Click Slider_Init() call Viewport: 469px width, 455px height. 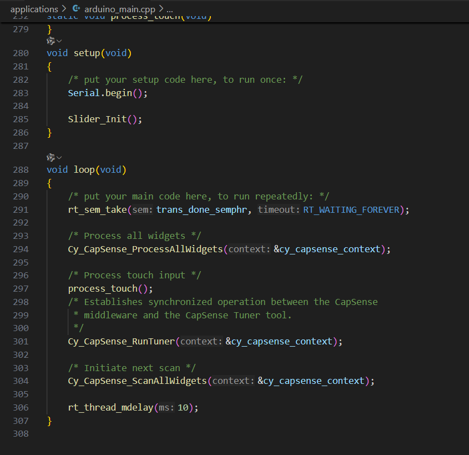105,119
